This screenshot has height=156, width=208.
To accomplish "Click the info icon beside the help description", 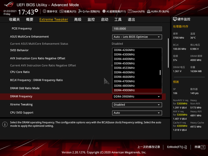I will (5, 124).
